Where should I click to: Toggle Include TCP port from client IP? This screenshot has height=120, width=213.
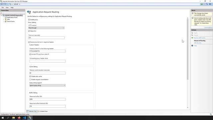(x=30, y=54)
